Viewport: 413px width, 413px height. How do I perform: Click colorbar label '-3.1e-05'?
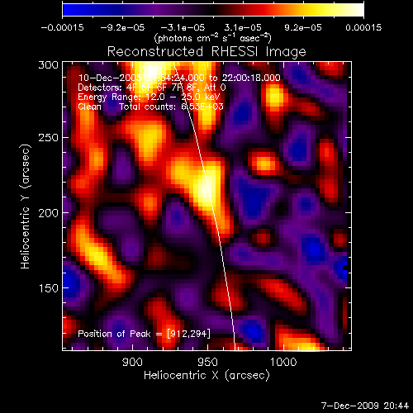tap(183, 27)
